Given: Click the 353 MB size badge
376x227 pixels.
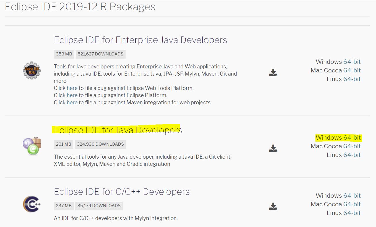Looking at the screenshot, I should [64, 54].
